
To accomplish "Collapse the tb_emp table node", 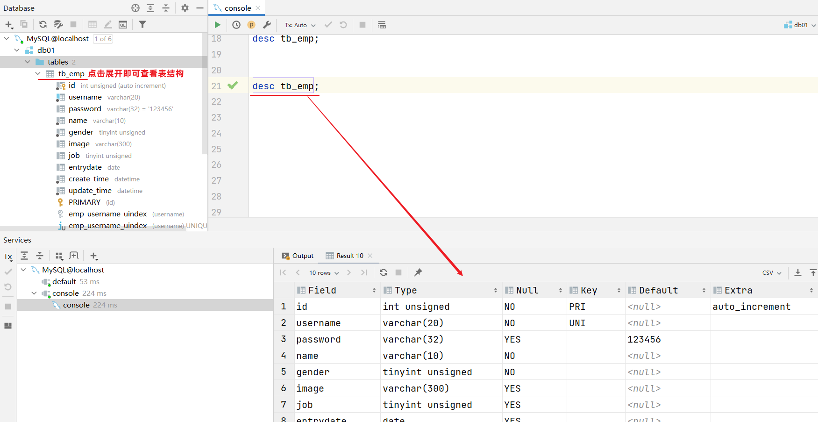I will coord(38,74).
